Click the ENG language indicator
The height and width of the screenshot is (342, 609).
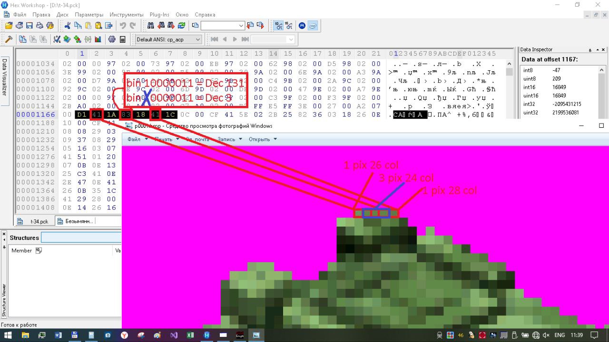point(560,335)
